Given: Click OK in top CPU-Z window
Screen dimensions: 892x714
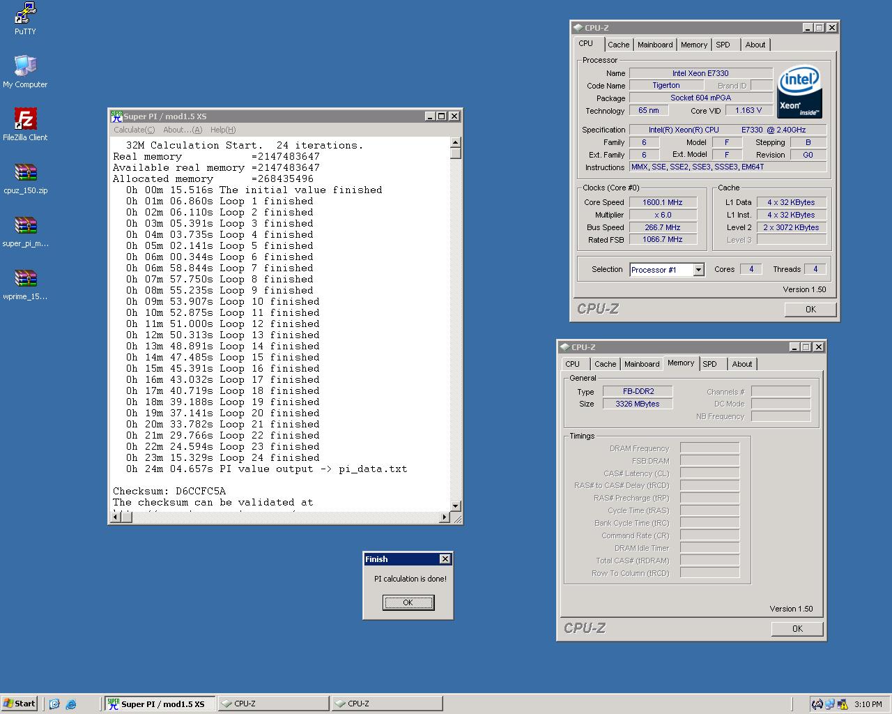Looking at the screenshot, I should [810, 310].
